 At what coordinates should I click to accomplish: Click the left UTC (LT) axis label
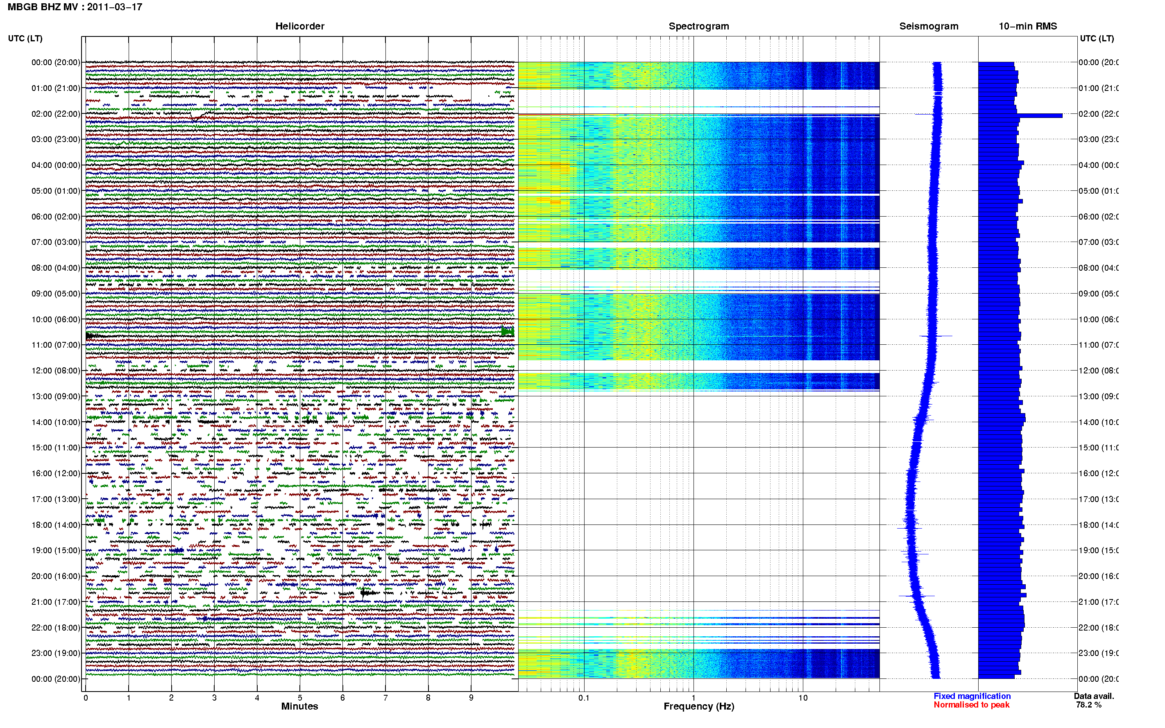(x=25, y=38)
